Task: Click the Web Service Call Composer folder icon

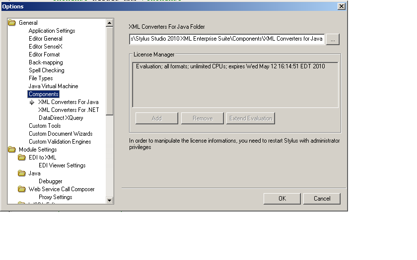Action: click(21, 189)
